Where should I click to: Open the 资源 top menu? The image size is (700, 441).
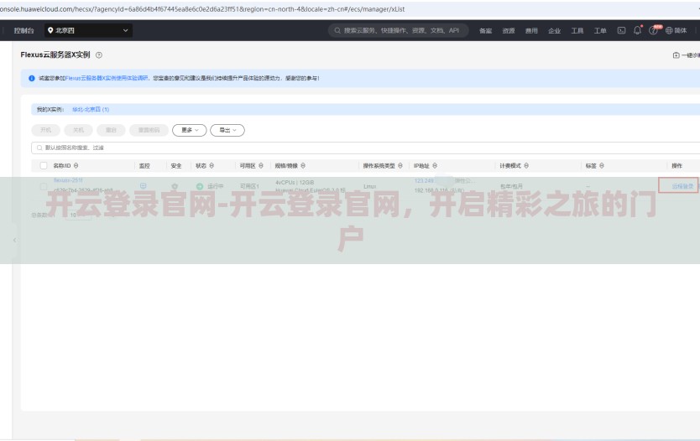pyautogui.click(x=509, y=31)
